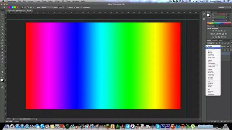Screen dimensions: 232x130
Task: Select the Lasso tool
Action: tap(2, 21)
